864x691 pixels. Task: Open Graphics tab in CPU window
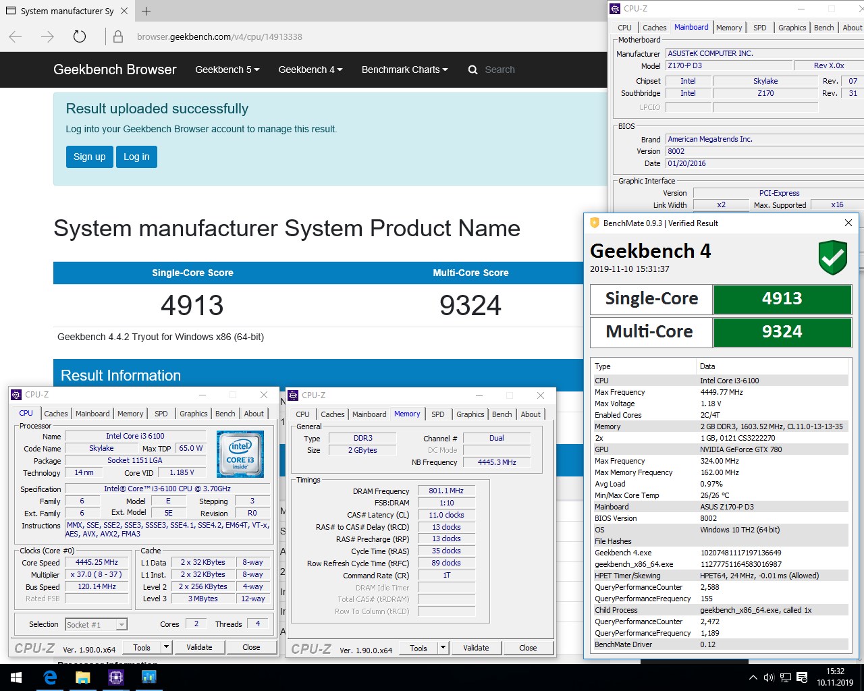[194, 414]
